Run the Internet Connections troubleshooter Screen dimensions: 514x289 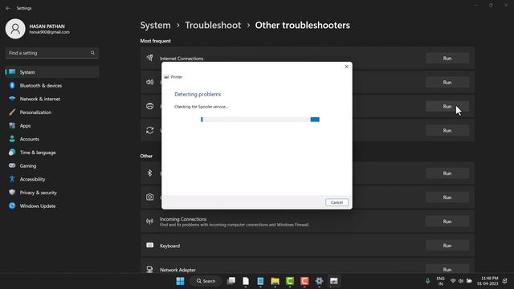pos(447,59)
